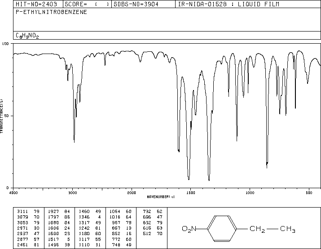The image size is (321, 249).
Task: Click peak table entry 2937
Action: coord(22,234)
